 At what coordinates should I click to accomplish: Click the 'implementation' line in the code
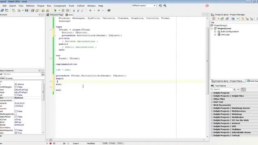[x=67, y=64]
